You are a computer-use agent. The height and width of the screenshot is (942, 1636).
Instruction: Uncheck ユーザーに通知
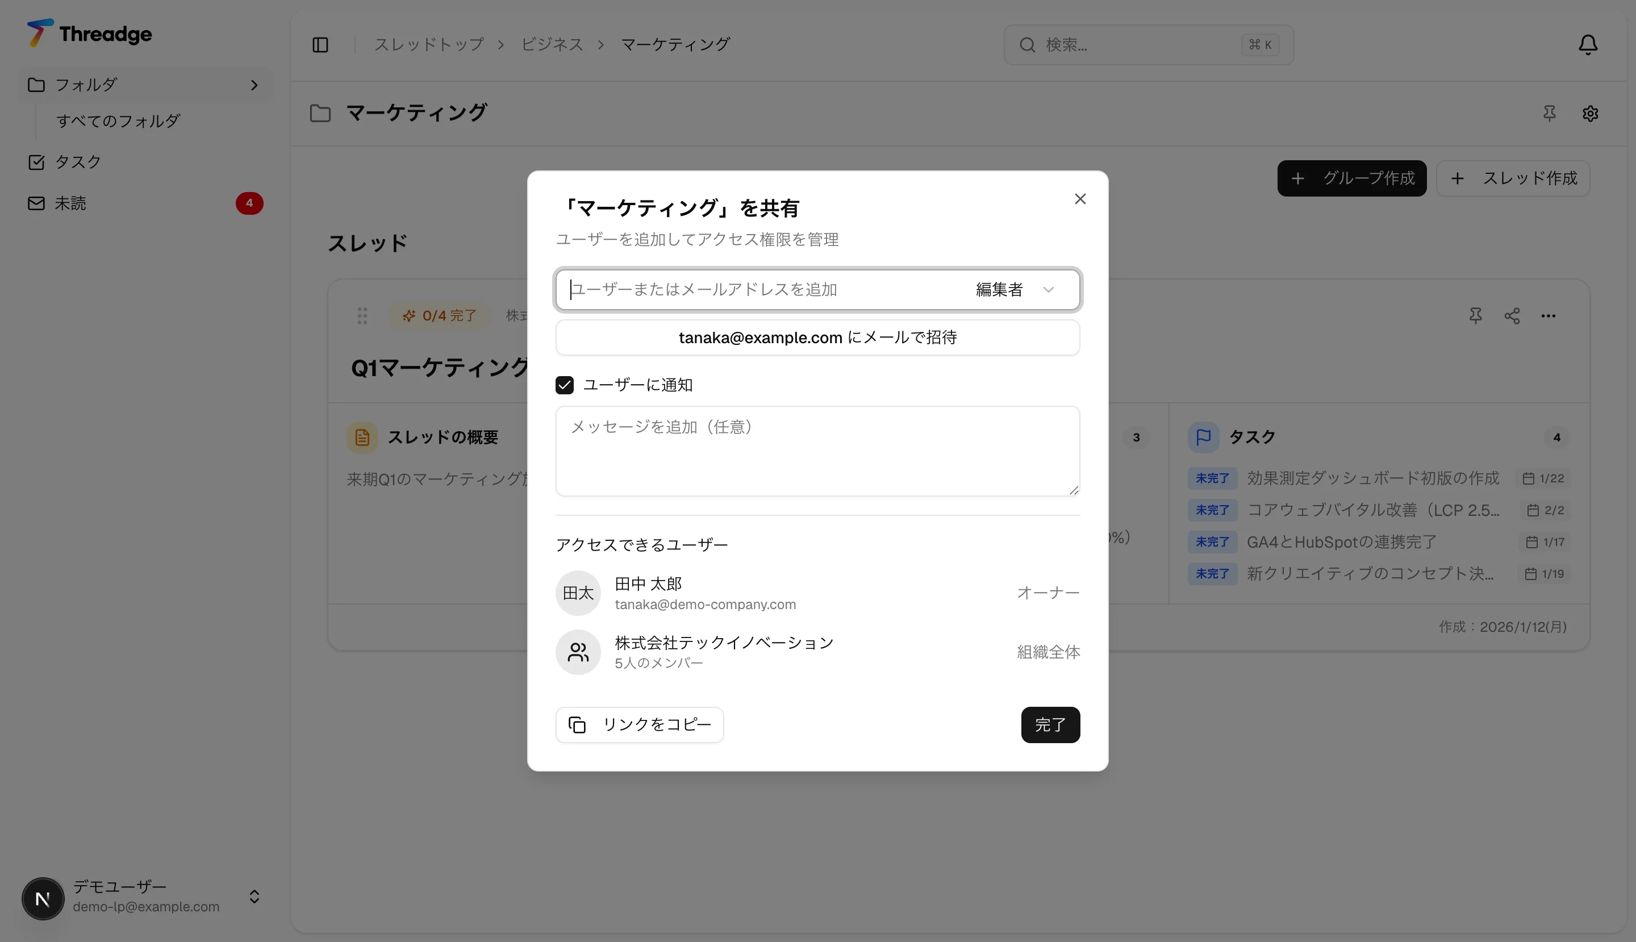point(565,384)
